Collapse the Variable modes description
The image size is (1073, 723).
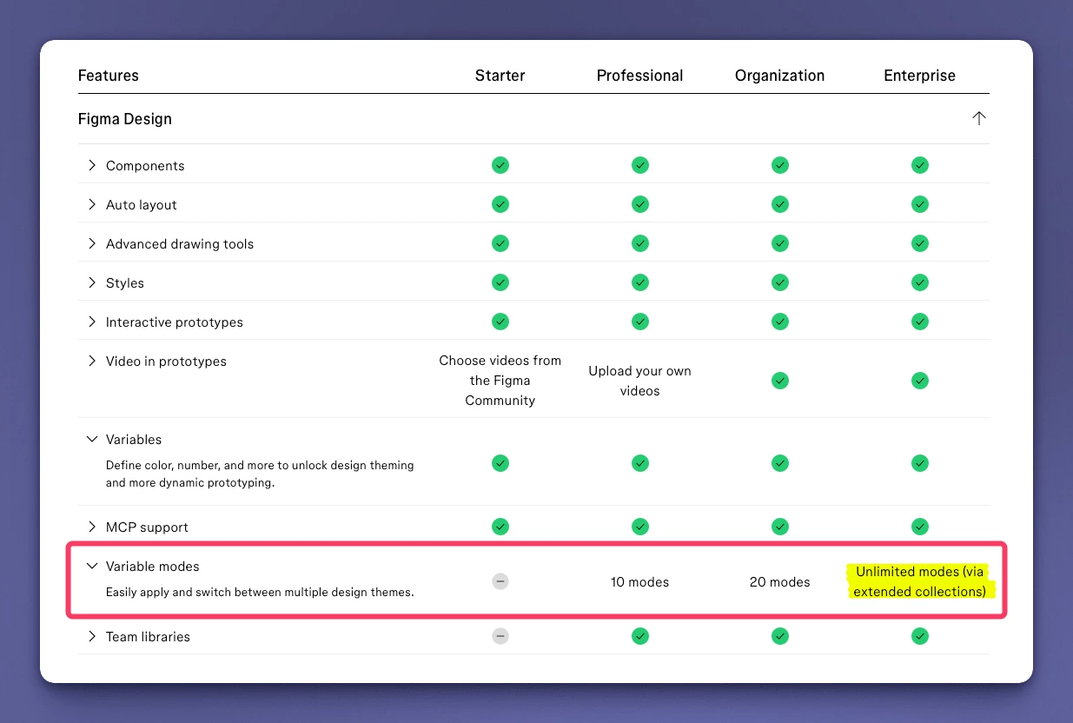(91, 566)
